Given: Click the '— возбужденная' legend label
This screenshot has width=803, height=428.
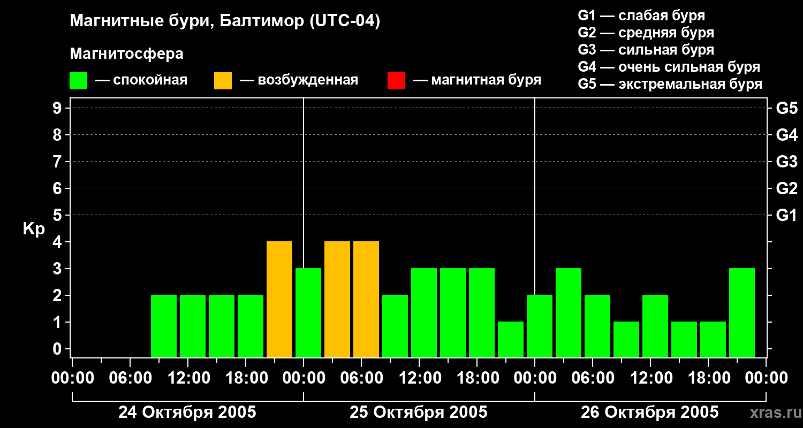Looking at the screenshot, I should pyautogui.click(x=299, y=80).
